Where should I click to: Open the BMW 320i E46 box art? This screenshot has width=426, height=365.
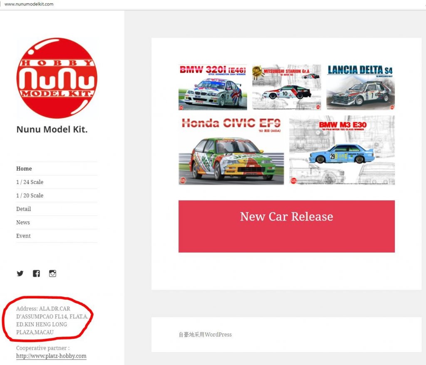point(213,87)
